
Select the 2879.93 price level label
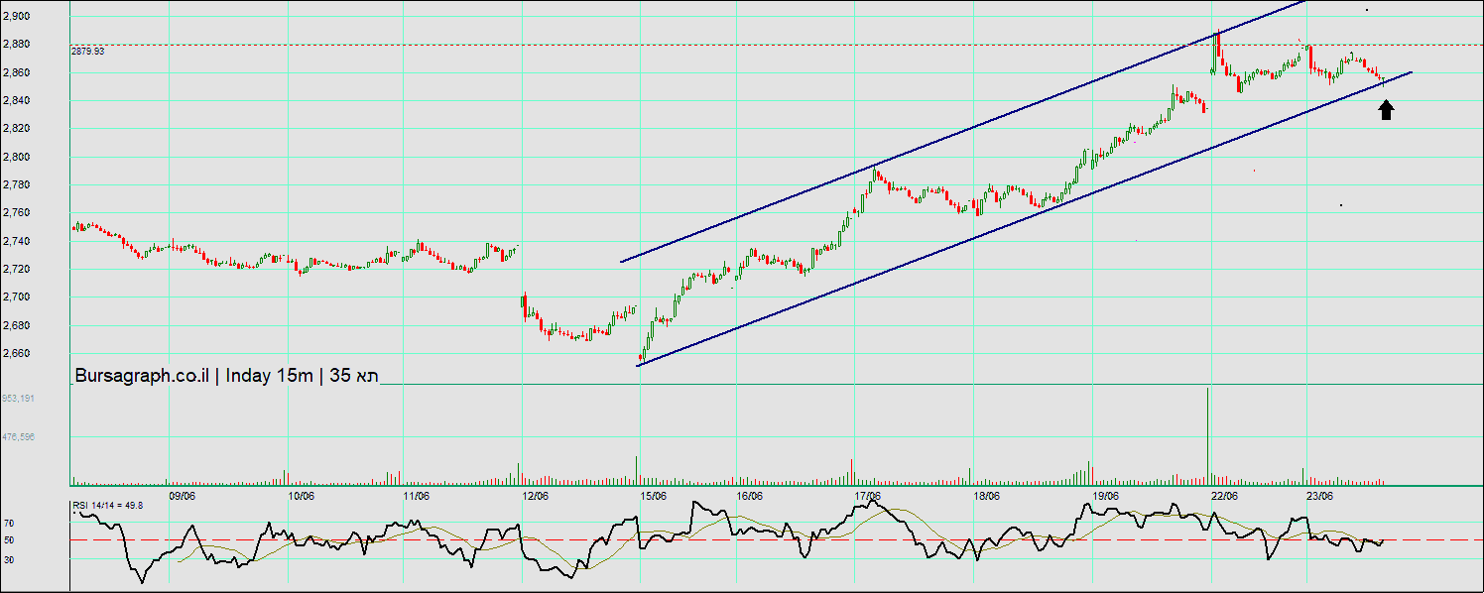(88, 52)
